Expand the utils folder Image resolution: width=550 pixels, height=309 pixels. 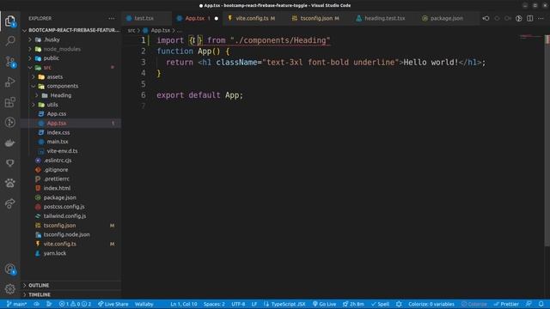pos(70,105)
